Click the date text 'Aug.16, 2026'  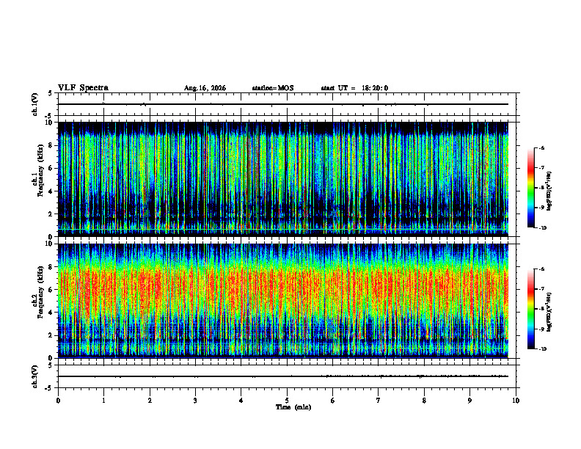205,88
